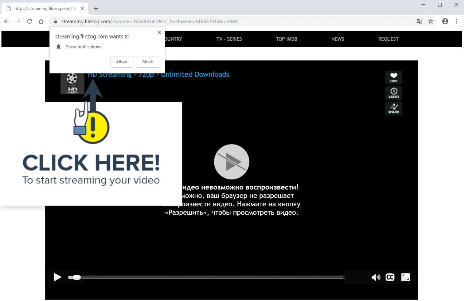
Task: Reload the page with the refresh icon
Action: [30, 21]
